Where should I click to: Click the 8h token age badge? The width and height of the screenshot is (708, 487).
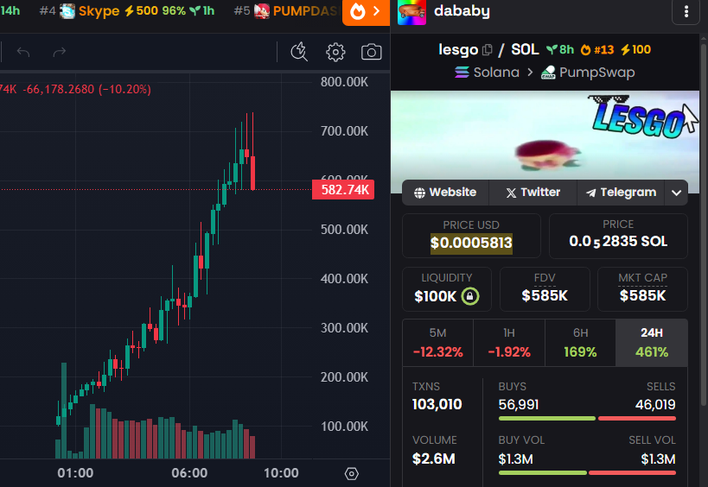[560, 49]
